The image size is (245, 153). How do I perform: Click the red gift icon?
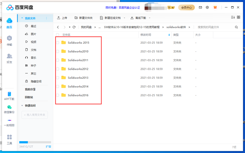pos(215,7)
